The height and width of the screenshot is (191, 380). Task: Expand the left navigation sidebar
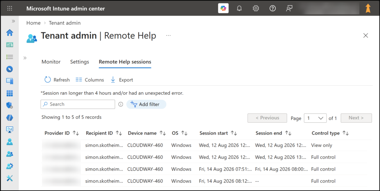click(x=13, y=21)
